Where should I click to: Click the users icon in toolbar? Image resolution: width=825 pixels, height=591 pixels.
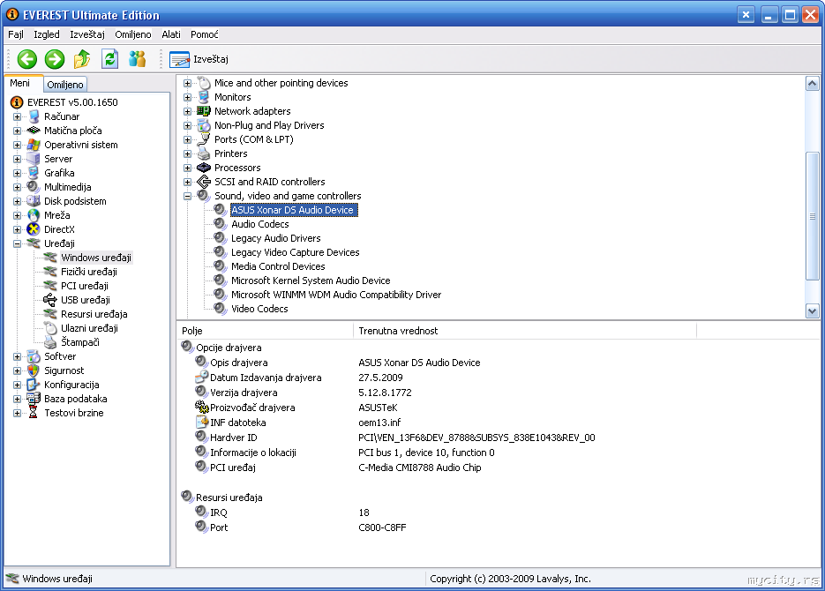pos(137,59)
